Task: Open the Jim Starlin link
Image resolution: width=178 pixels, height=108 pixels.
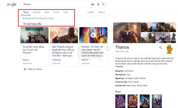Action: pyautogui.click(x=129, y=78)
